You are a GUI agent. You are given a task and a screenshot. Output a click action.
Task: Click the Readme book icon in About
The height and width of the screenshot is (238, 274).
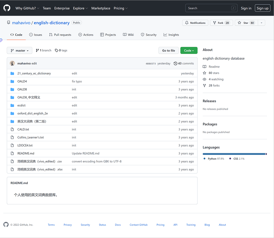click(205, 67)
